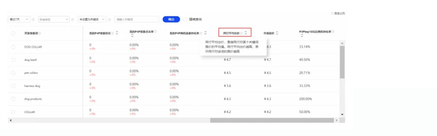This screenshot has height=136, width=437.
Task: Sort by 我的P4P搜索排名 column arrows
Action: [x=117, y=33]
